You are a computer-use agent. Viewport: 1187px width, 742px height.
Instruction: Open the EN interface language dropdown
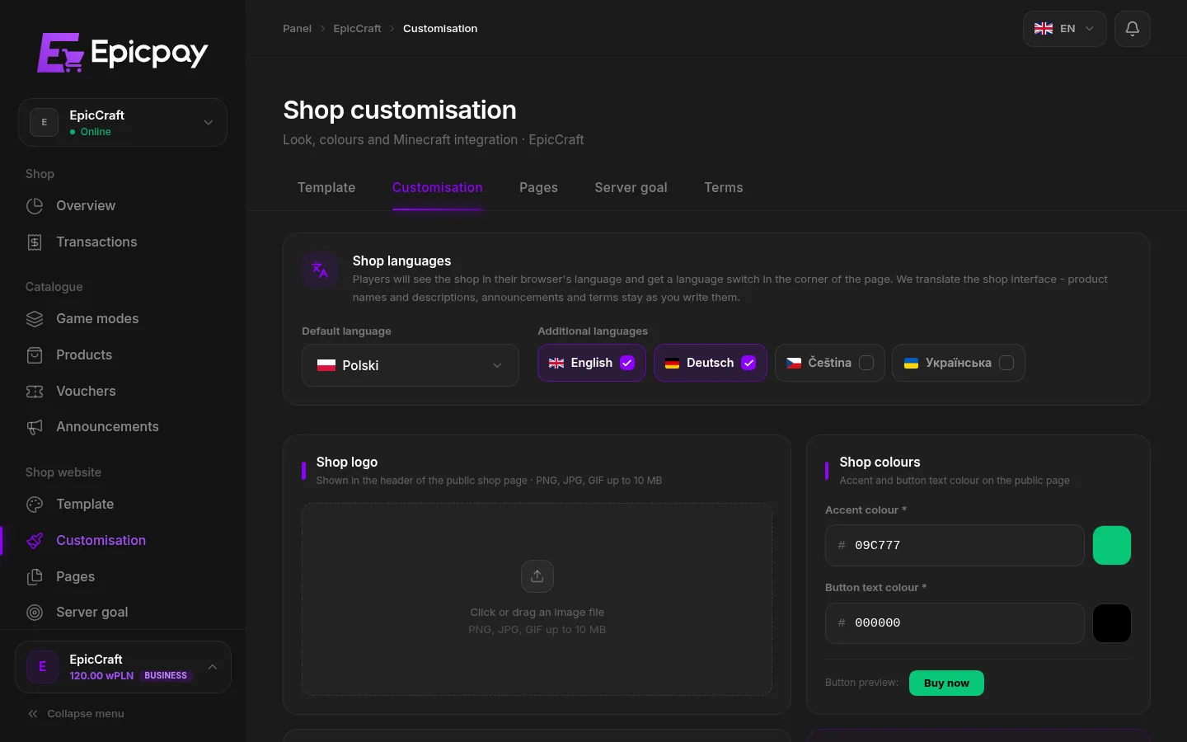pos(1065,29)
